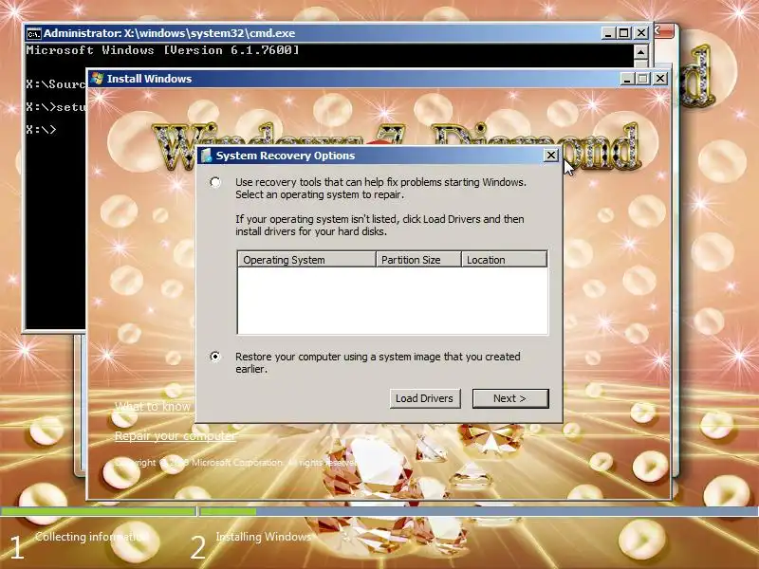This screenshot has width=759, height=569.
Task: Select 'Restore your computer using a system image' option
Action: pyautogui.click(x=215, y=357)
